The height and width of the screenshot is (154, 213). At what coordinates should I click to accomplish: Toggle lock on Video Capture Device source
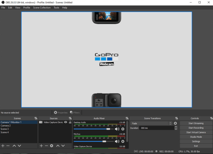pyautogui.click(x=70, y=122)
